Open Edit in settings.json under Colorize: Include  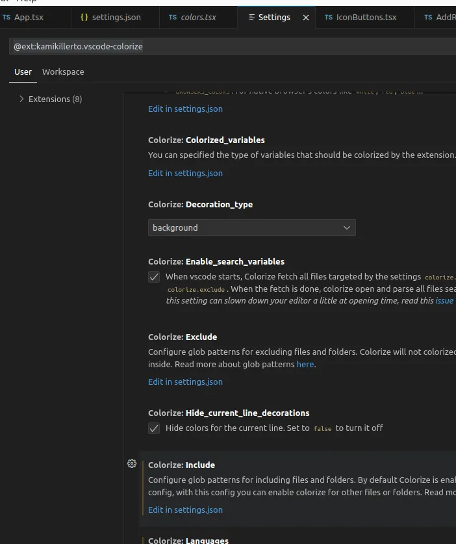[185, 510]
